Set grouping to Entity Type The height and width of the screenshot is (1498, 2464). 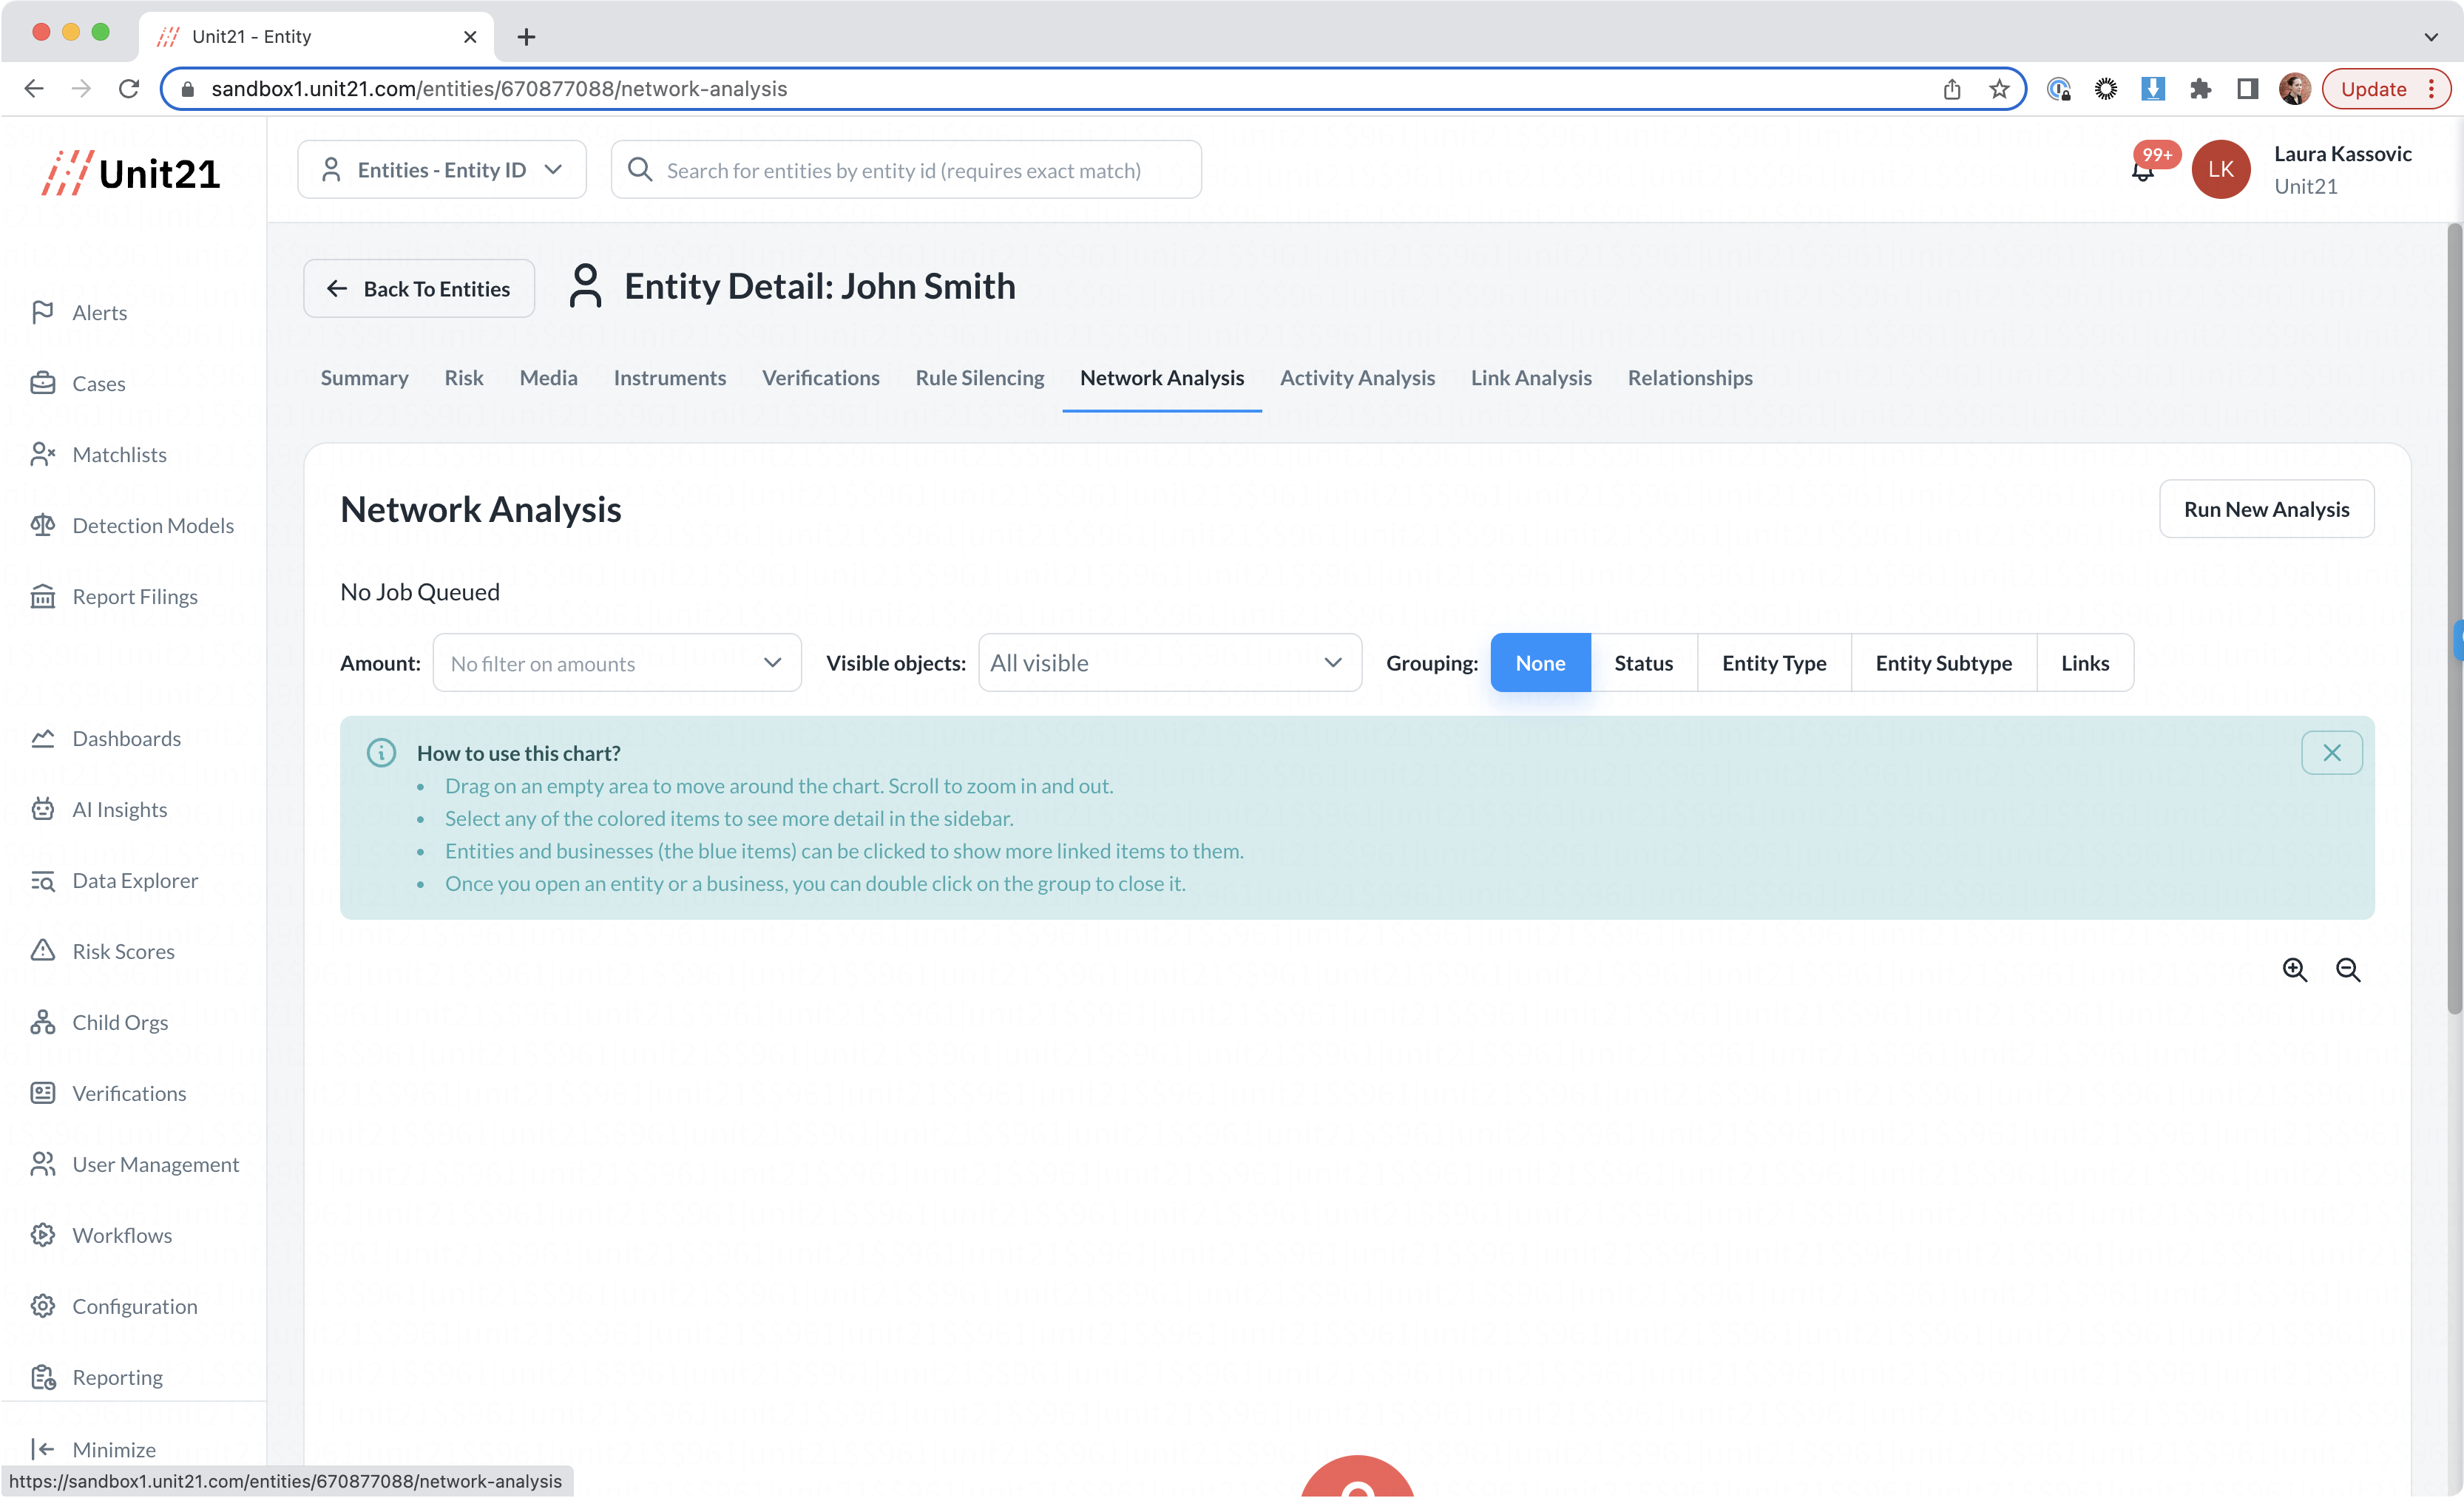pyautogui.click(x=1773, y=663)
